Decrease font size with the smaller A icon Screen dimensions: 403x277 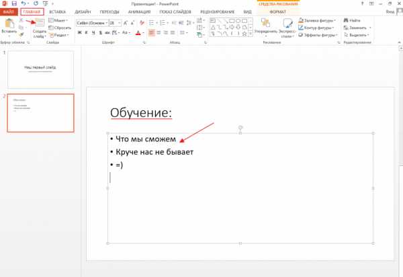(x=132, y=23)
